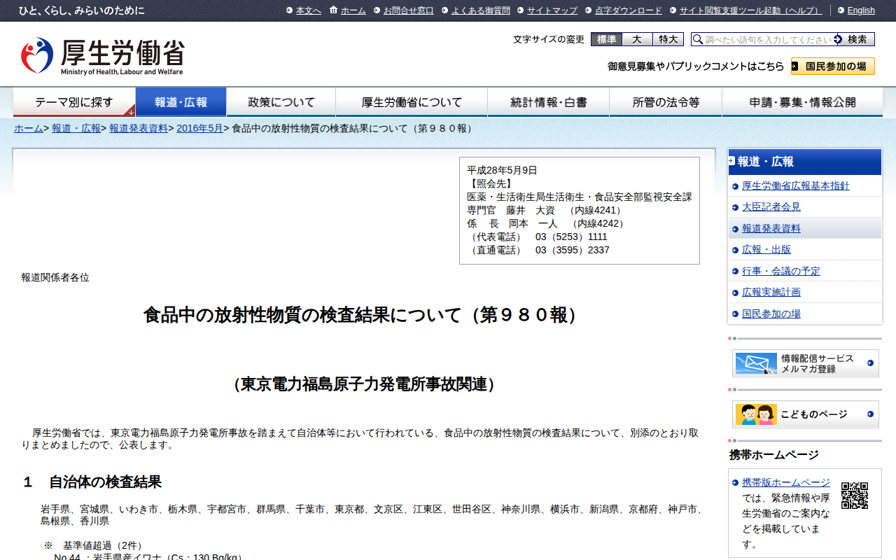Click breadcrumb 報道・広報 link

click(76, 128)
